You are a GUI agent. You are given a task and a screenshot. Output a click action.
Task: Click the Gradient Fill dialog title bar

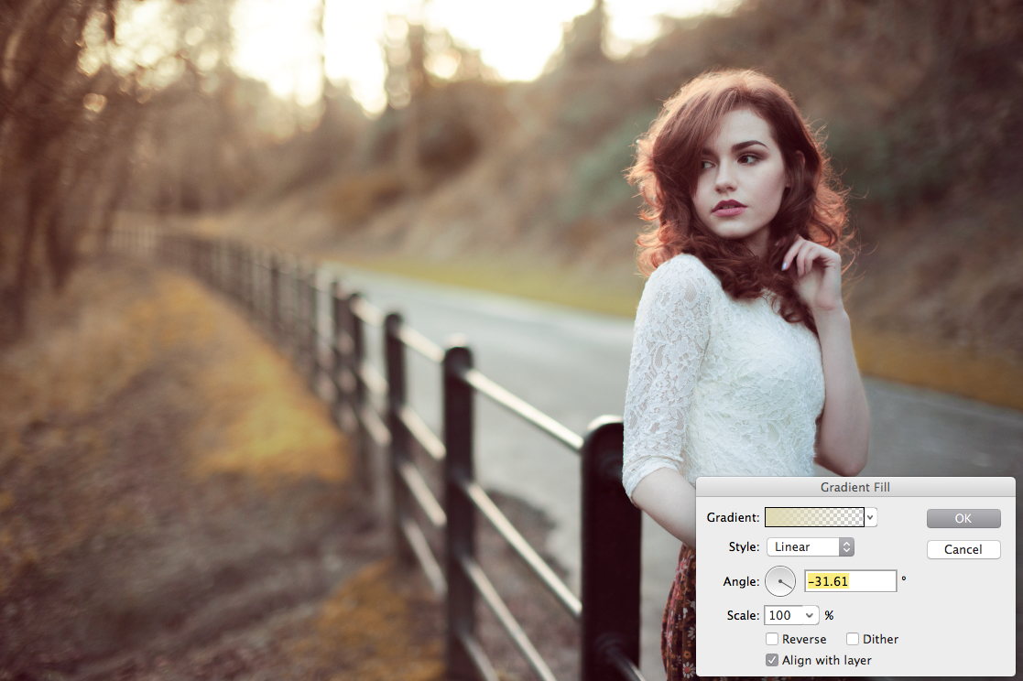(x=855, y=487)
